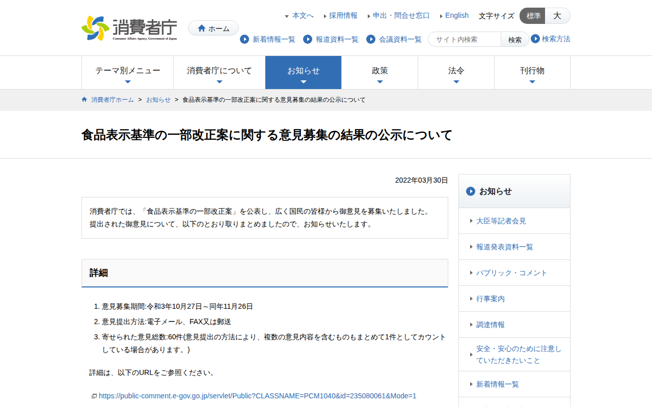
Task: Expand the 法令 navigation dropdown
Action: point(456,71)
